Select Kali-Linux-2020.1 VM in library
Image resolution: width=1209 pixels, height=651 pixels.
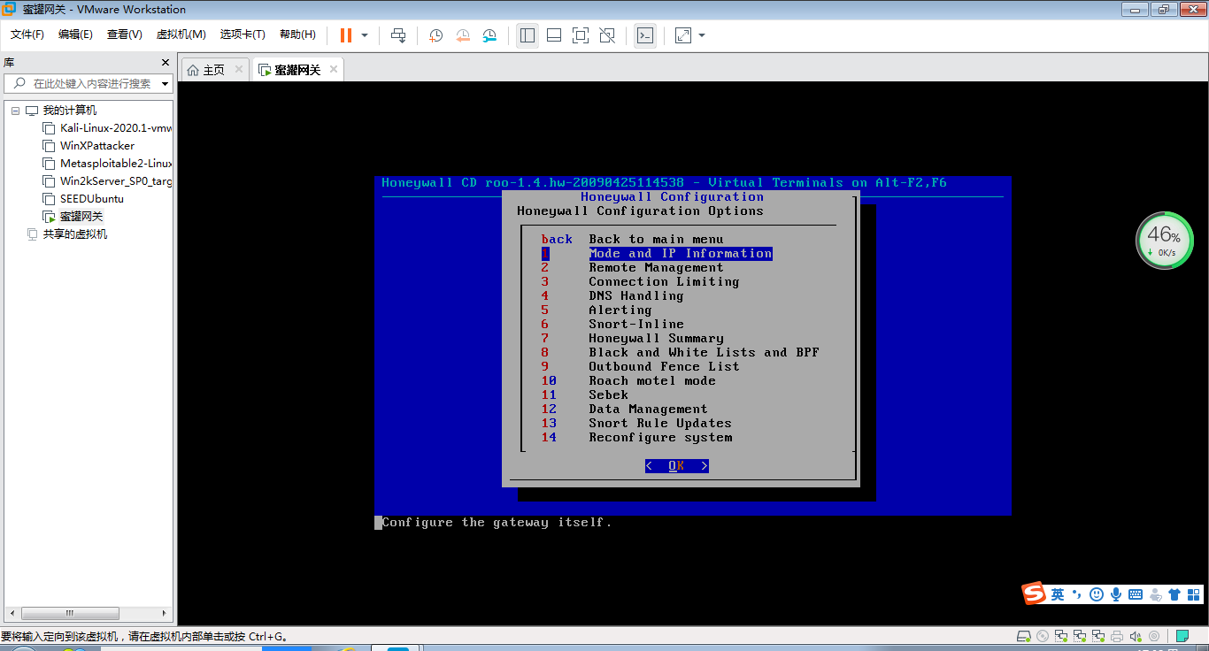pyautogui.click(x=107, y=128)
